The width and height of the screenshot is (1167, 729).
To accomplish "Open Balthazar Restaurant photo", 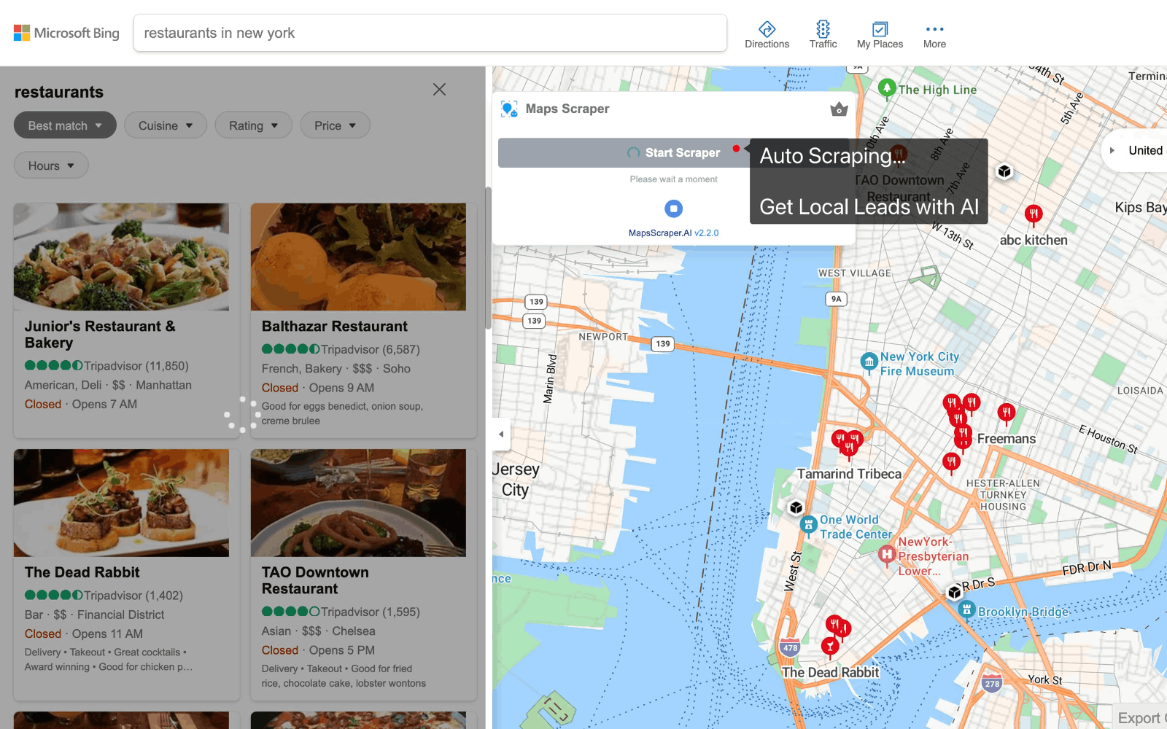I will pos(358,257).
